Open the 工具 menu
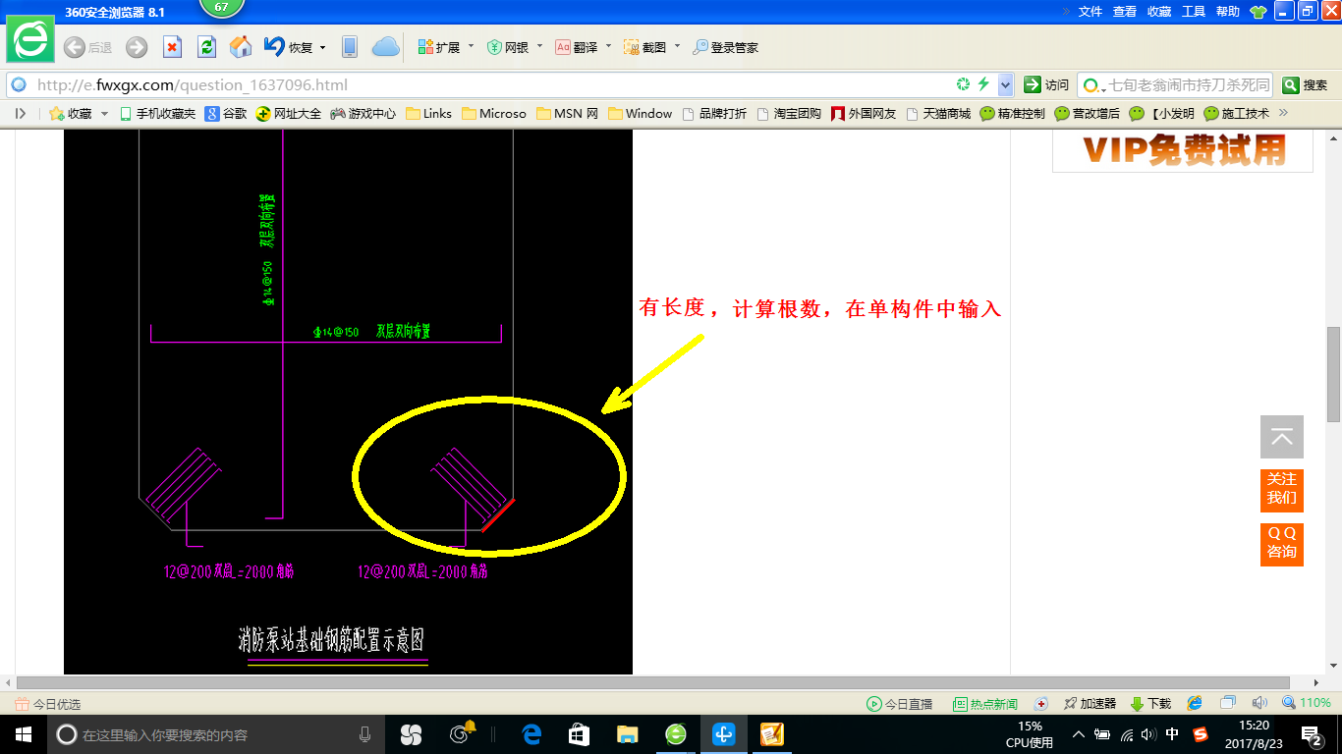Image resolution: width=1342 pixels, height=754 pixels. coord(1194,12)
